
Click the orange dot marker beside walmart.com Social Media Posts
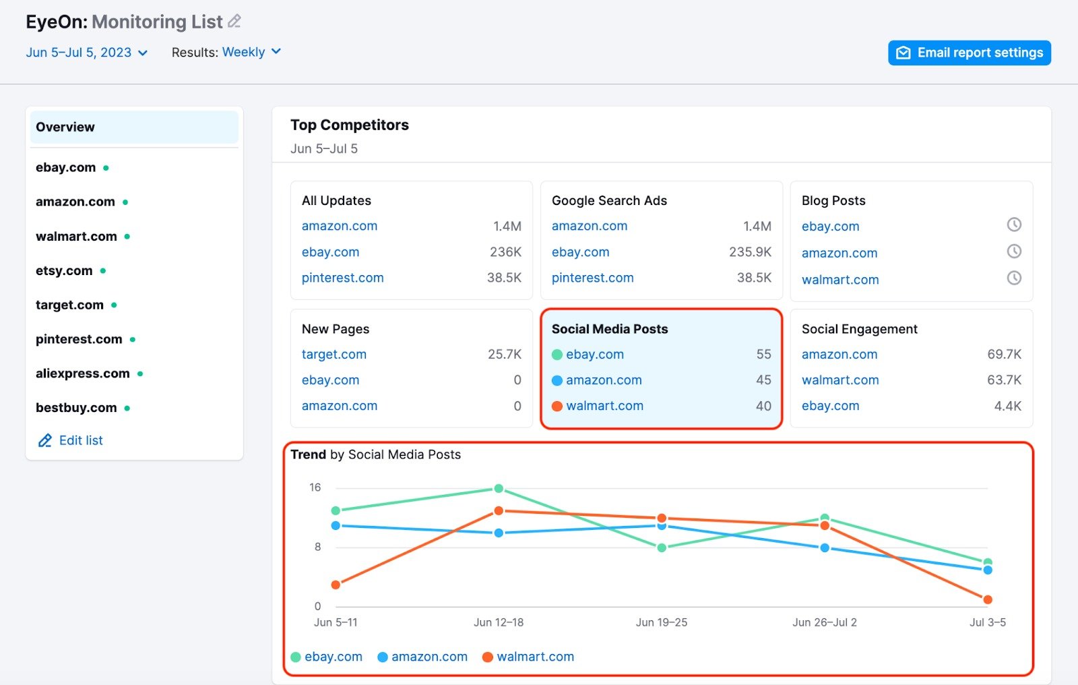pos(556,406)
